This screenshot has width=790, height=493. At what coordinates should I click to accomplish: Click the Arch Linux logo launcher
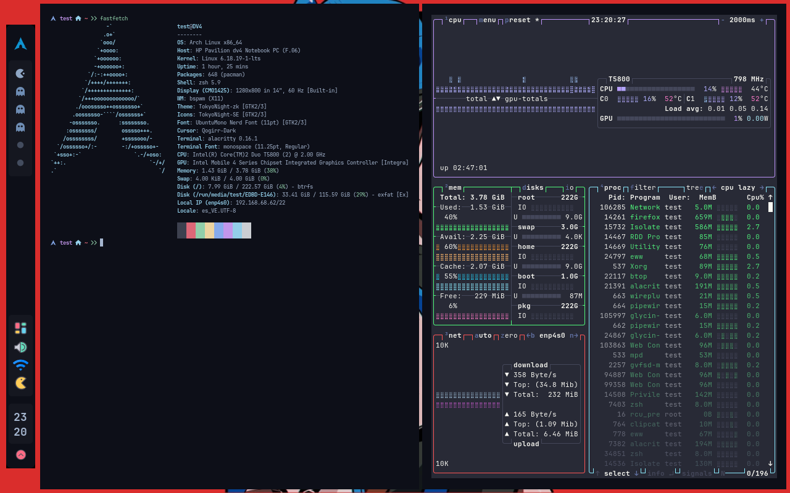[21, 44]
